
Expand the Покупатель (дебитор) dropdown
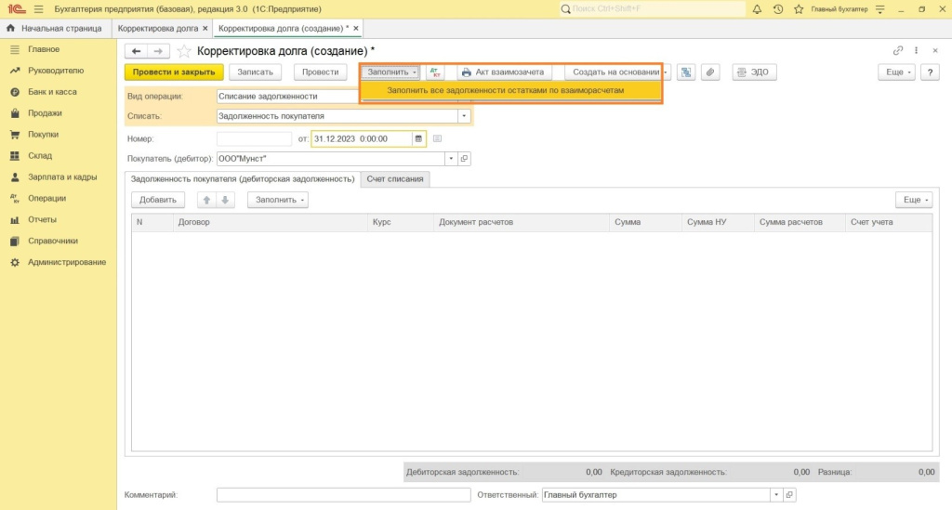coord(451,159)
